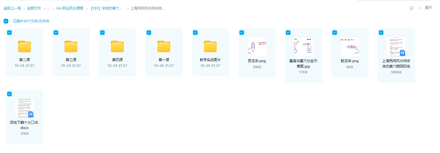The height and width of the screenshot is (153, 440).
Task: Click the 已选中10个文件/文件夹 label
Action: tap(31, 21)
